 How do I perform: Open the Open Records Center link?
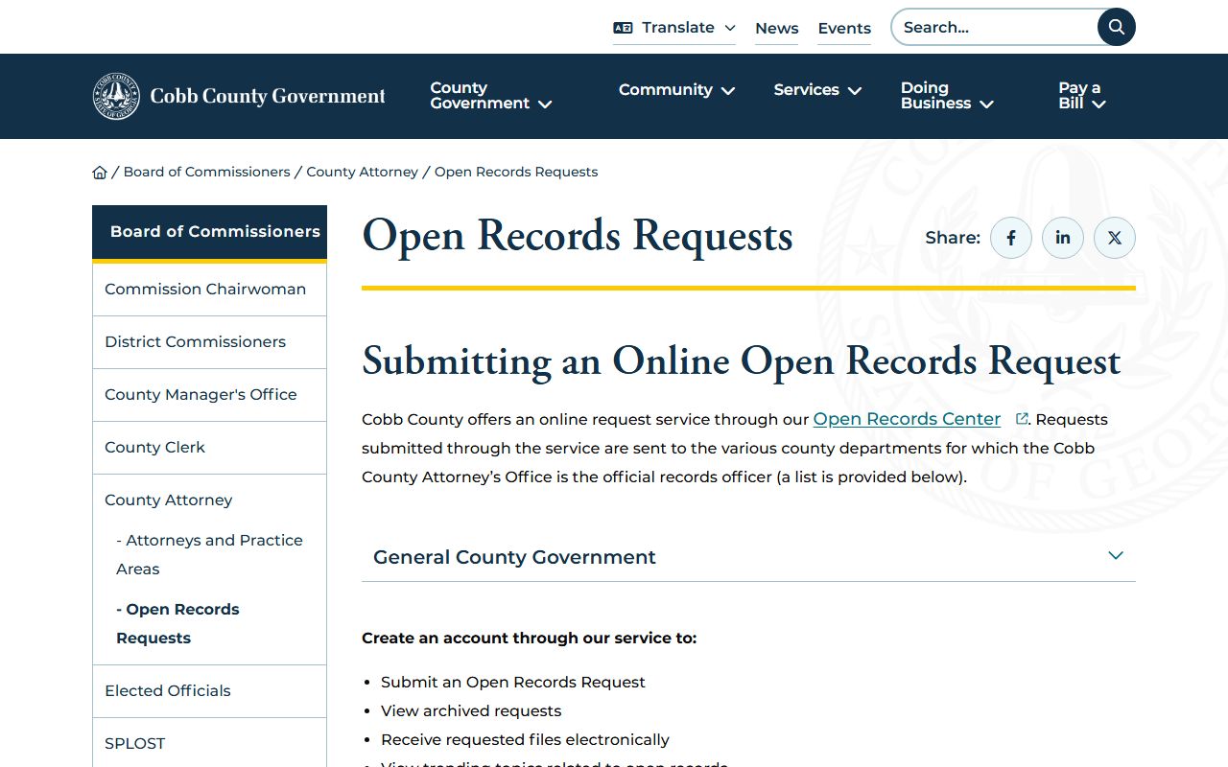point(907,419)
